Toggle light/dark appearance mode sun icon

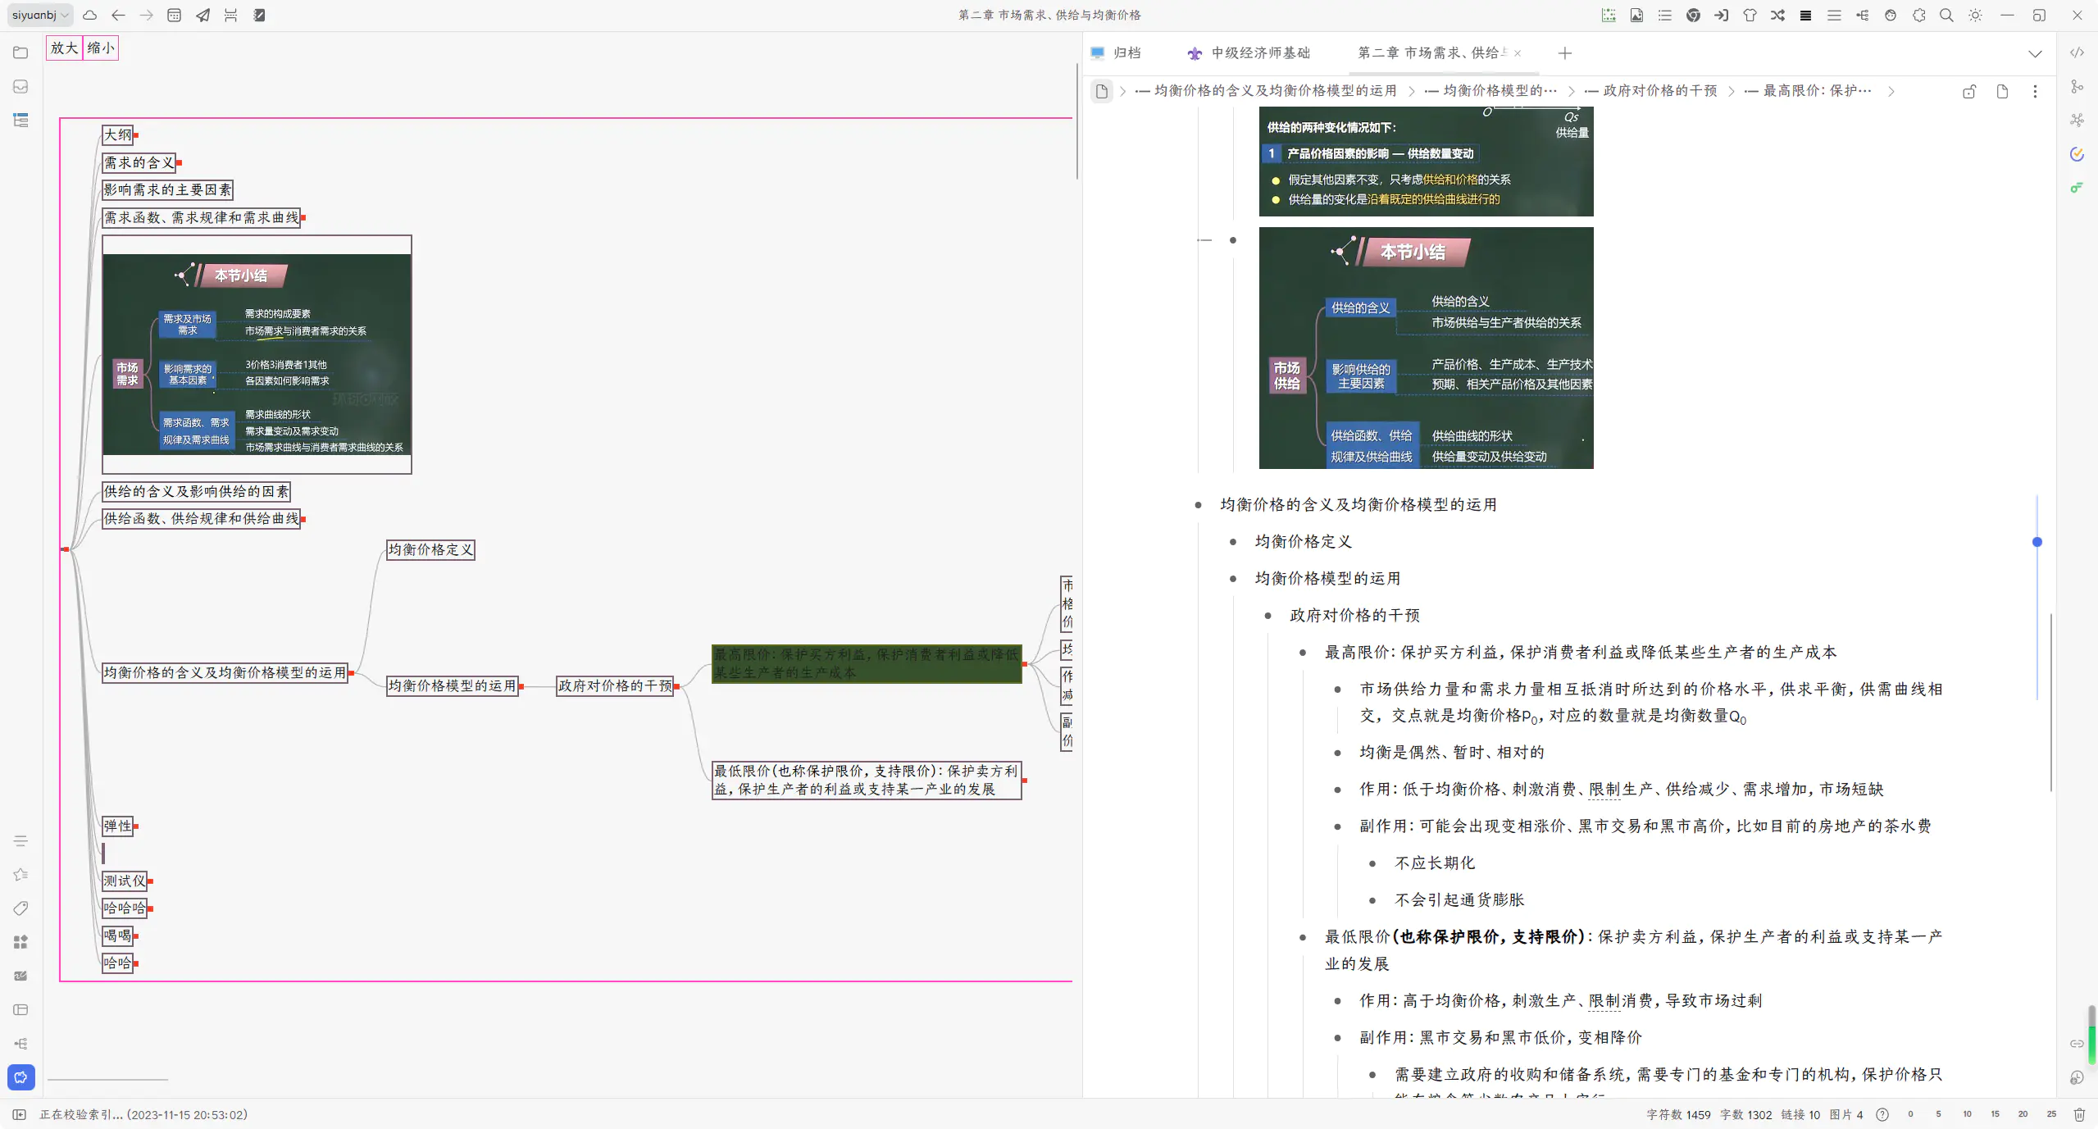point(1975,15)
